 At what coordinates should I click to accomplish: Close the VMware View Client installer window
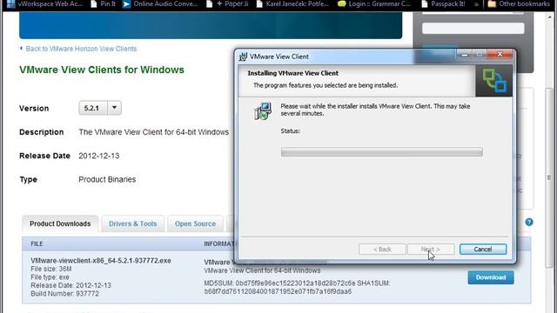pyautogui.click(x=500, y=54)
